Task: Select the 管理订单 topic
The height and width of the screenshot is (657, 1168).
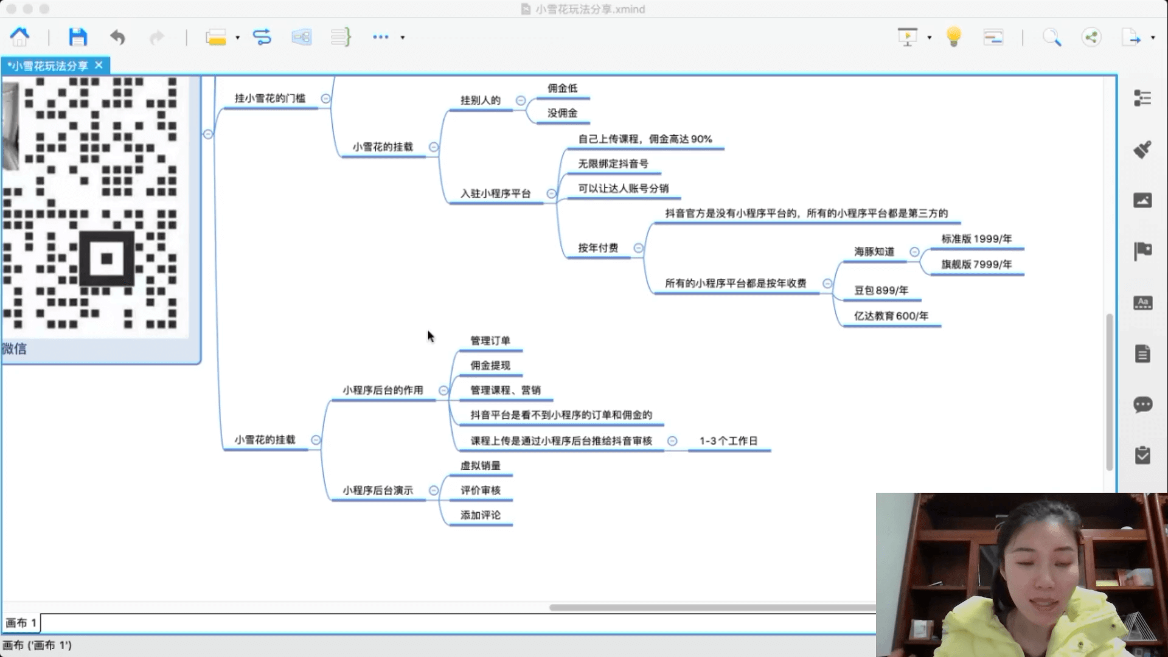Action: pyautogui.click(x=490, y=341)
